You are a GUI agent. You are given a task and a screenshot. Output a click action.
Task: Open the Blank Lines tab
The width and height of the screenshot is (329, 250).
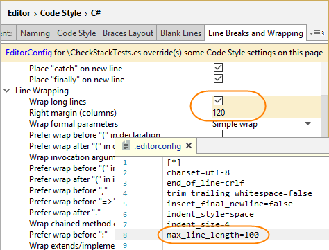coord(180,33)
